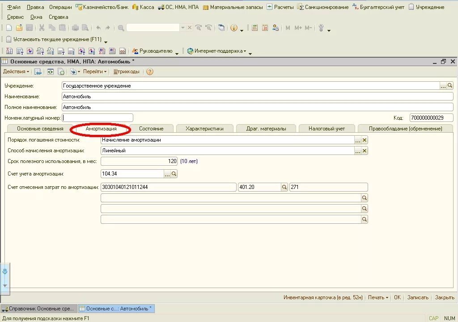Click the add by copying icon
The width and height of the screenshot is (458, 322).
click(61, 71)
